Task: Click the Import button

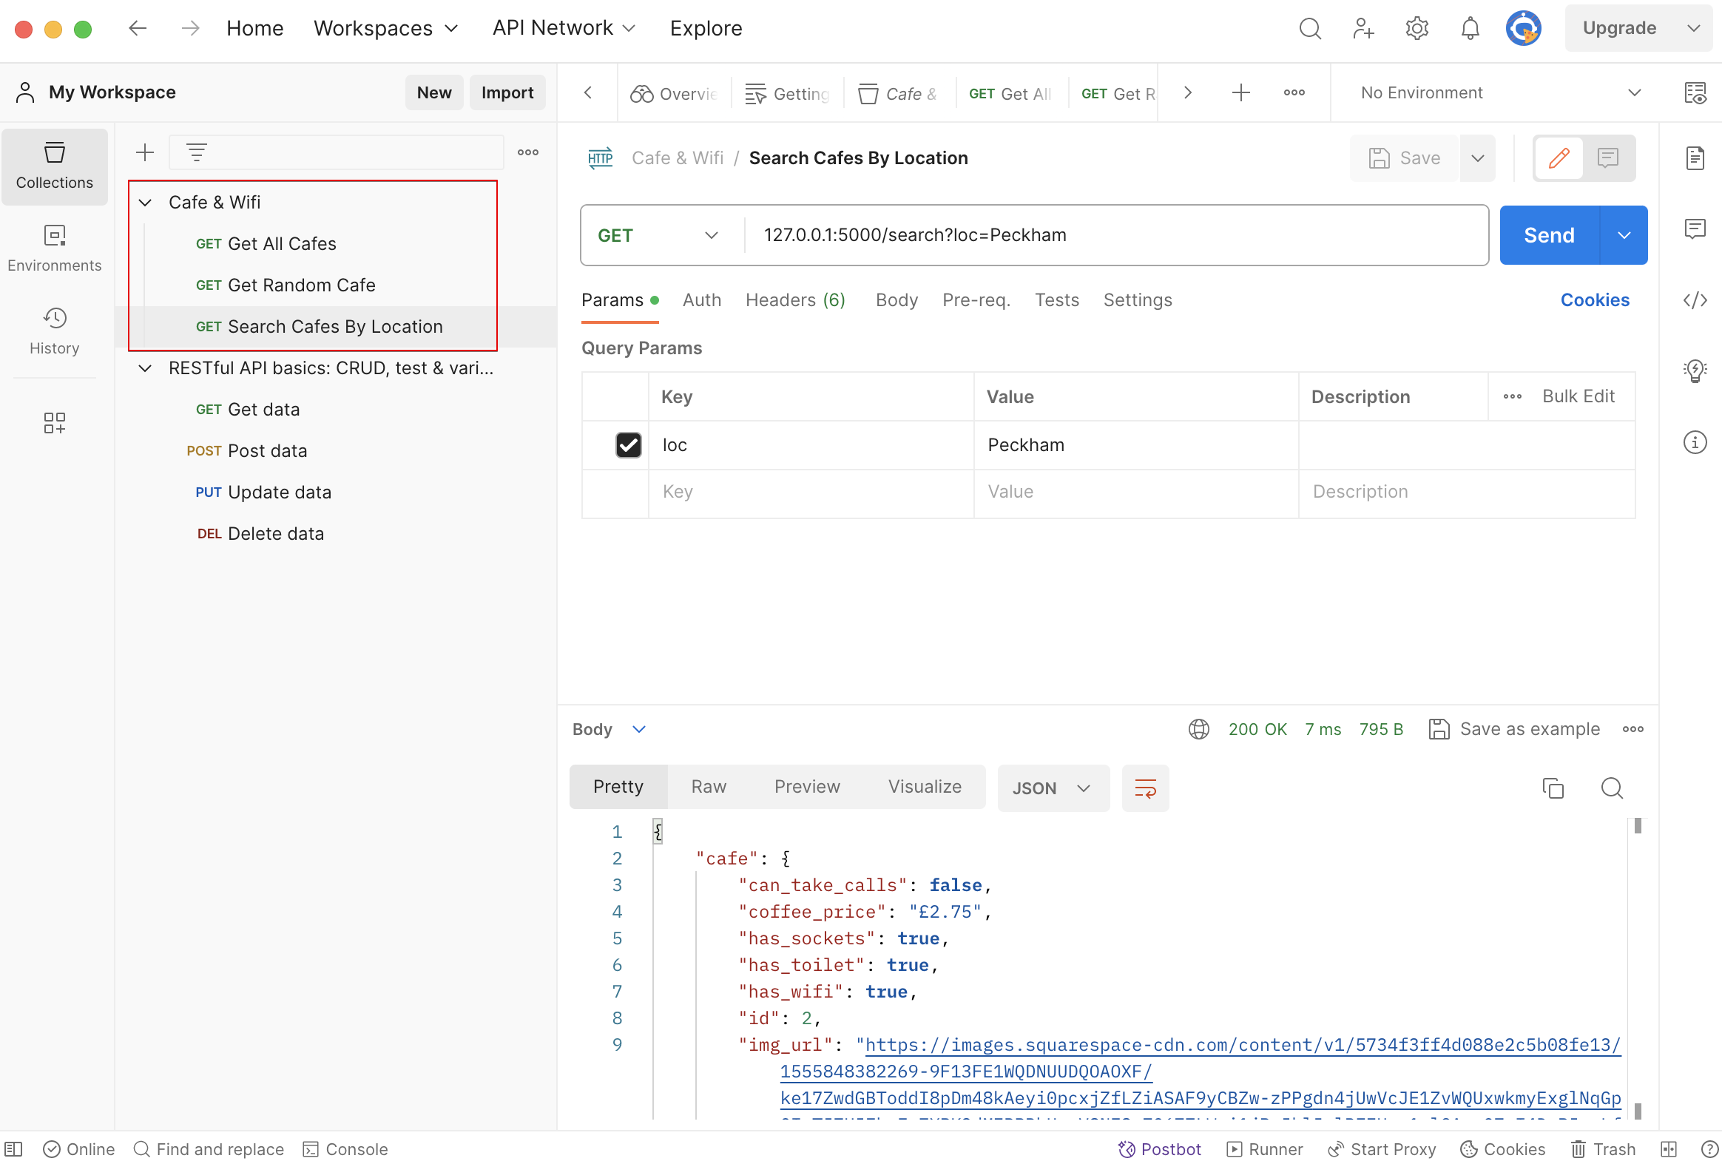Action: click(x=507, y=92)
